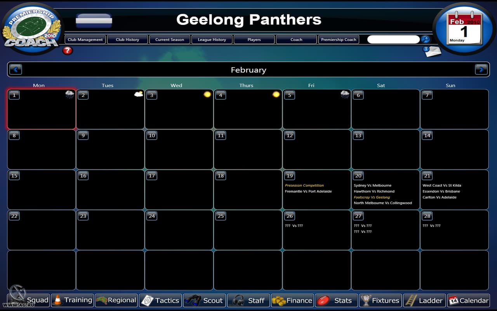Open Scout with the binoculars icon
This screenshot has width=497, height=311.
tap(204, 300)
